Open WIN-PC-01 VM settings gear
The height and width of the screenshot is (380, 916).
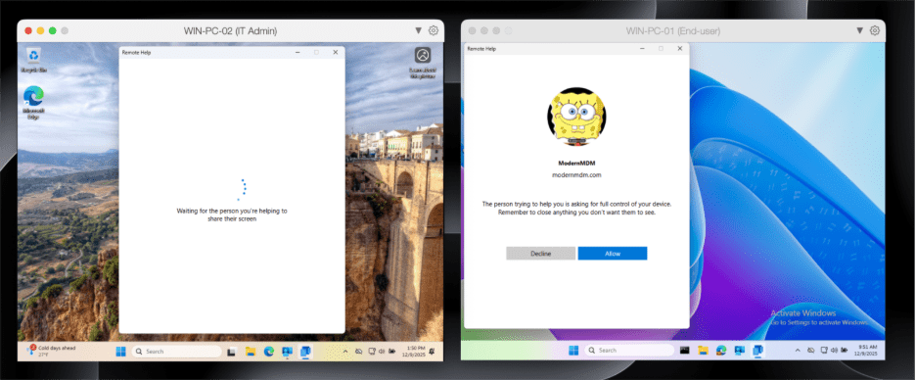(x=875, y=30)
